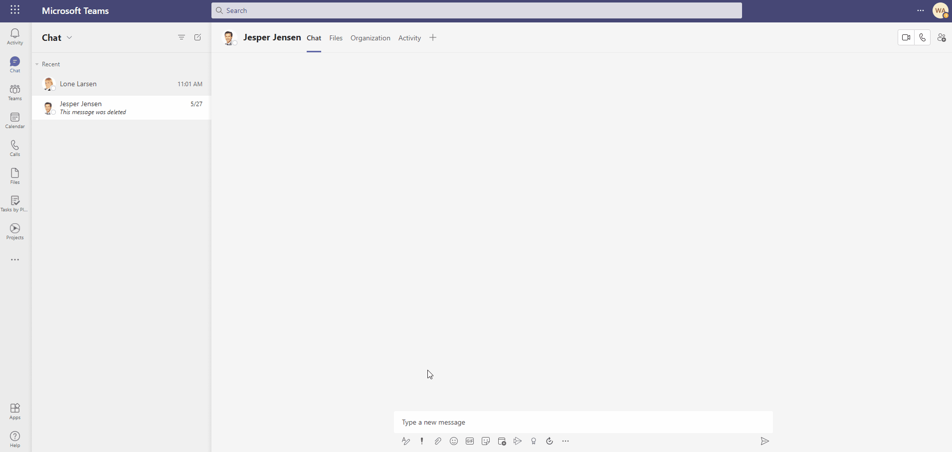The image size is (952, 452).
Task: Click the Microsoft Teams title
Action: [75, 10]
